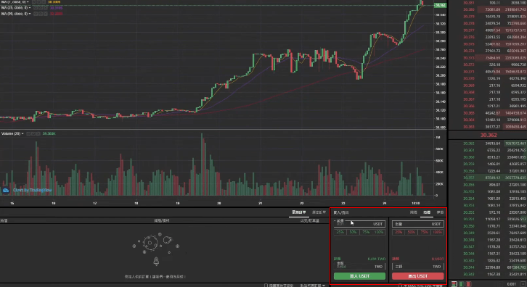Set sell amount to 50%
The height and width of the screenshot is (287, 527).
click(x=412, y=232)
